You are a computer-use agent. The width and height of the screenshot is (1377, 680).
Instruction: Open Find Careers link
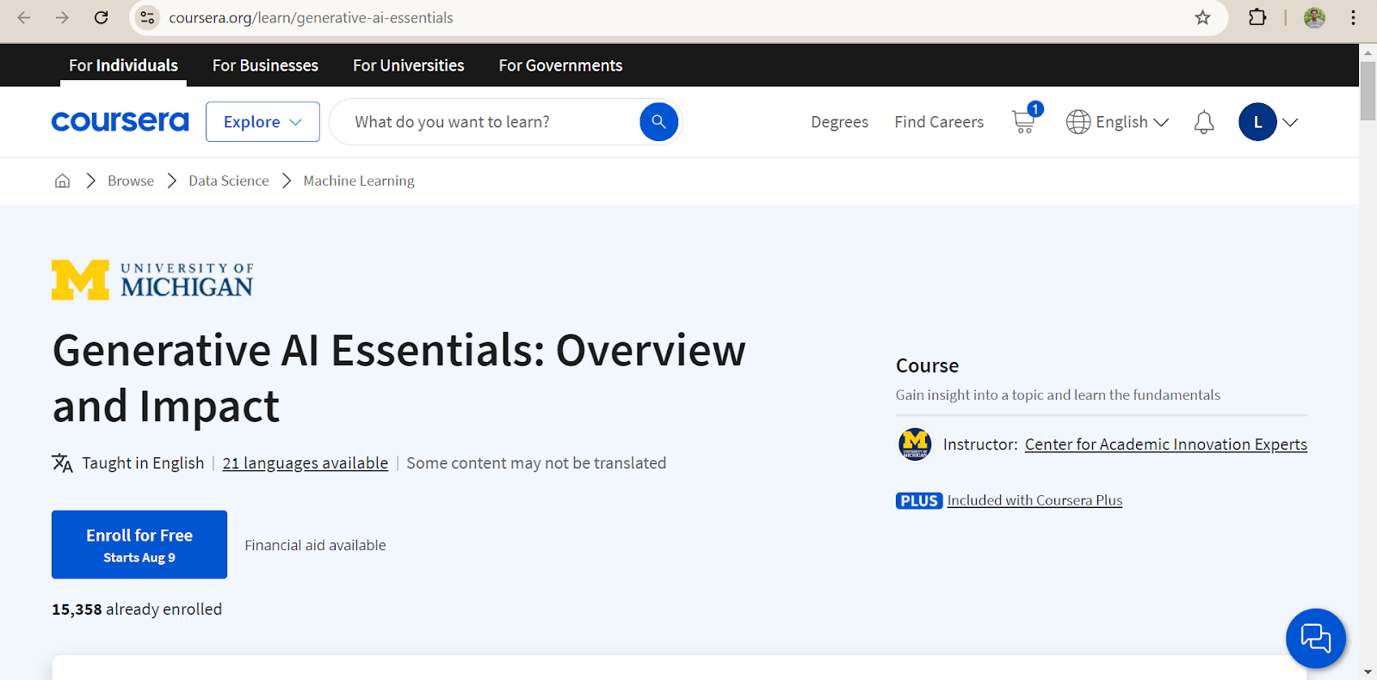point(939,122)
